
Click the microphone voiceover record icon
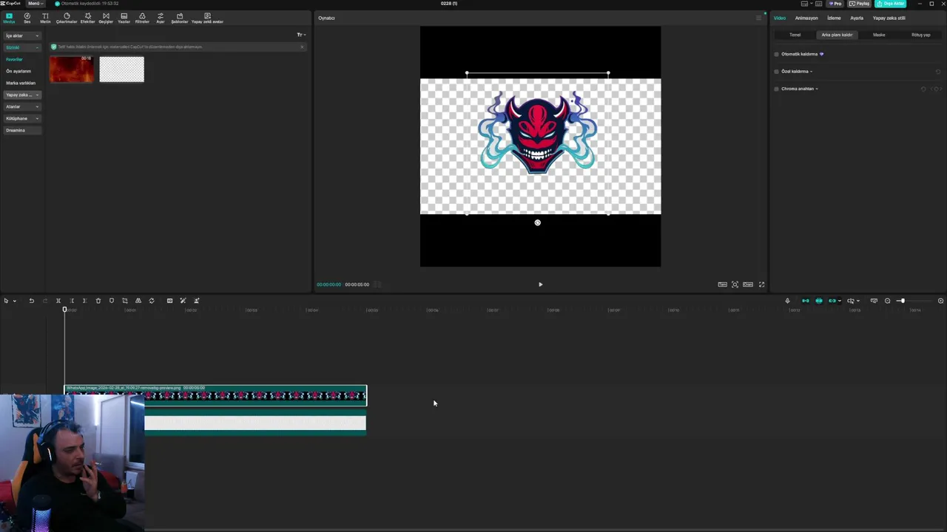pyautogui.click(x=787, y=301)
